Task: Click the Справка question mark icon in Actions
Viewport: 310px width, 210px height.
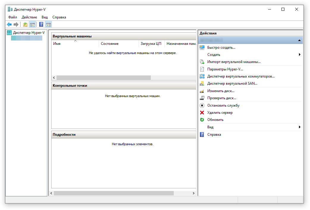Action: click(202, 135)
